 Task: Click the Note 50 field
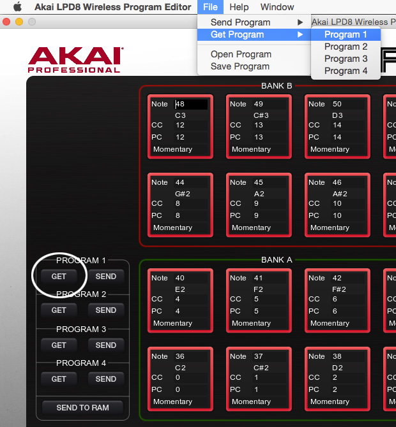(x=348, y=104)
